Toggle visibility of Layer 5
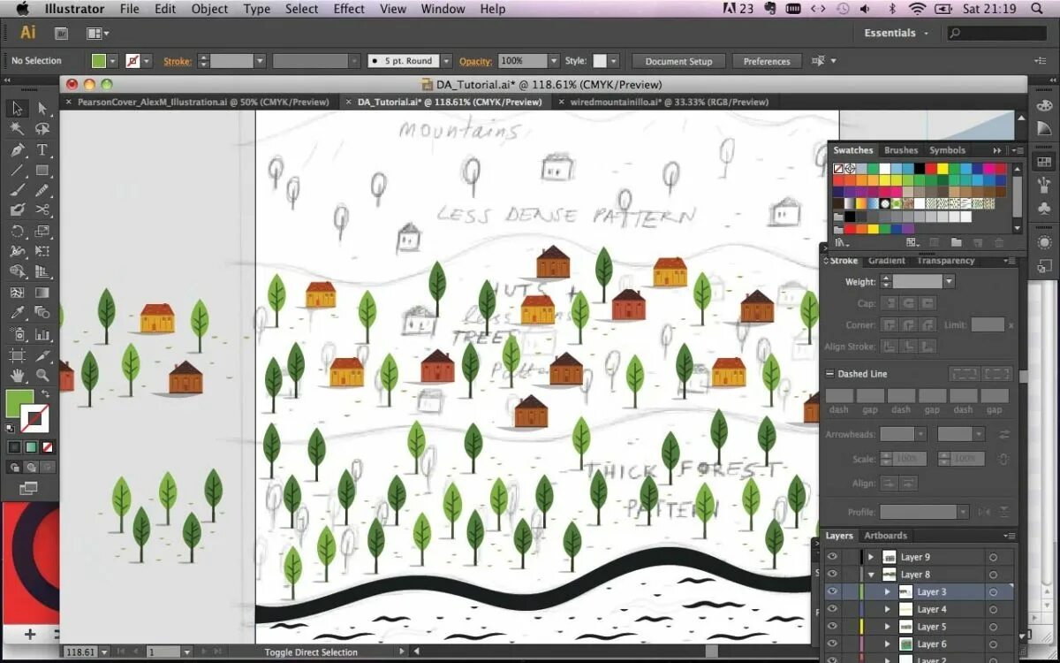This screenshot has height=663, width=1060. 831,627
